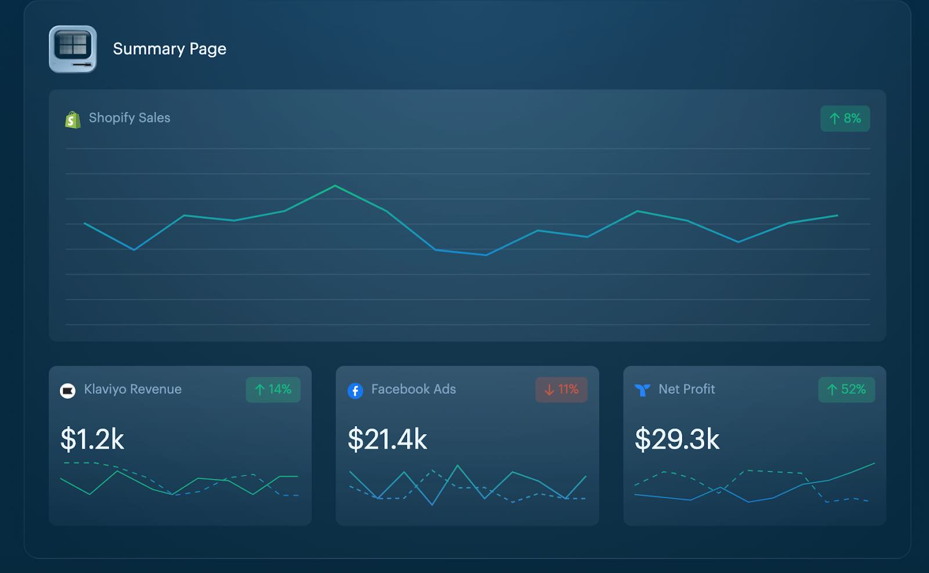Screen dimensions: 929x573
Task: Open the Summary Page header menu
Action: (170, 49)
